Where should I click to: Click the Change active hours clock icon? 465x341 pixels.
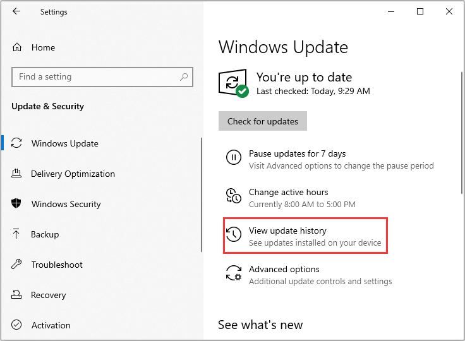point(234,196)
